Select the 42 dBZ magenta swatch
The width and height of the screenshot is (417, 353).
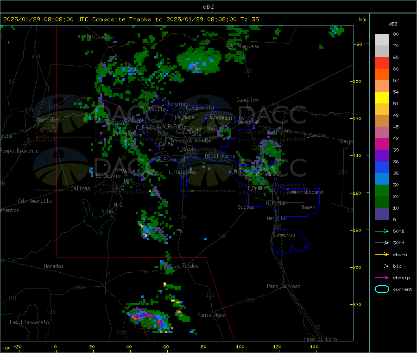tap(382, 144)
